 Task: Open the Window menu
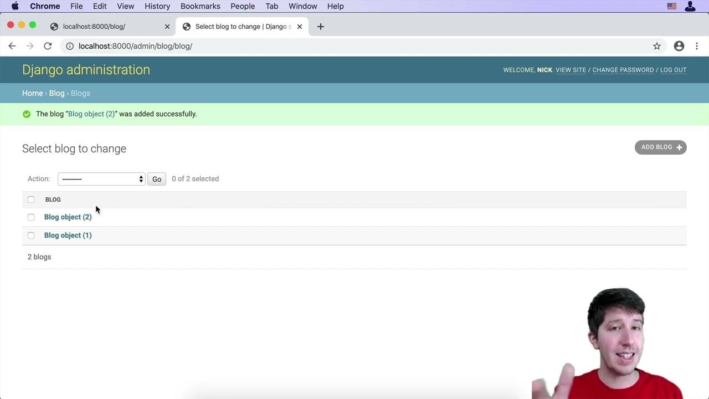coord(302,6)
